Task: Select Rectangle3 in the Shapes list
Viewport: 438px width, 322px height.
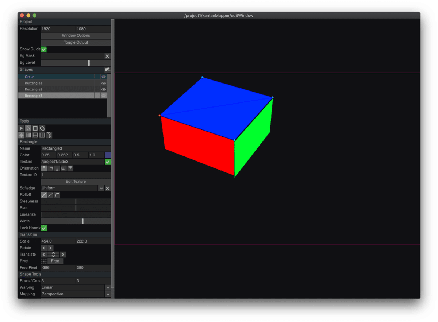Action: click(x=56, y=96)
